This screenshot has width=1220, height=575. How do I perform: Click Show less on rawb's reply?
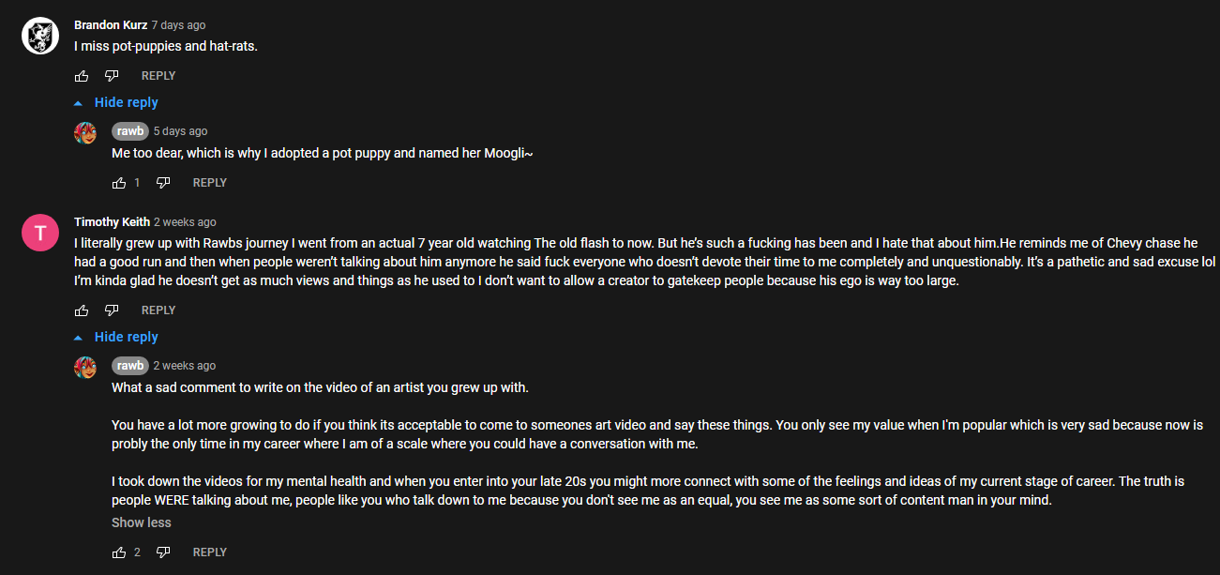(142, 522)
